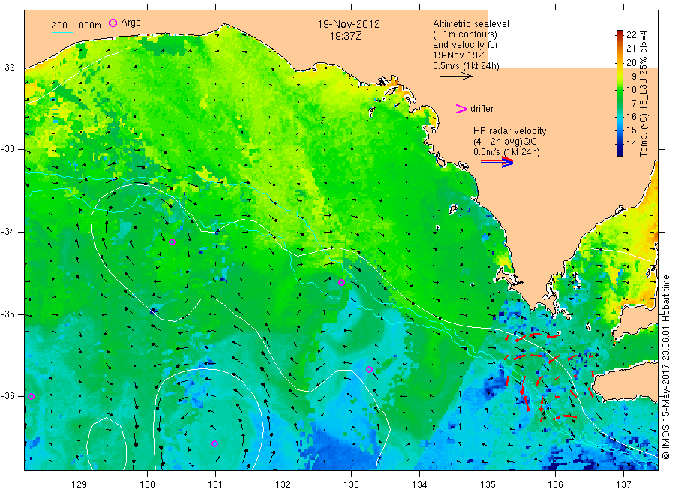Click the color bar label '18'
Screen dimensions: 675x495
coord(631,89)
